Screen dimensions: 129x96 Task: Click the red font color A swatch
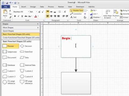(x=35, y=16)
